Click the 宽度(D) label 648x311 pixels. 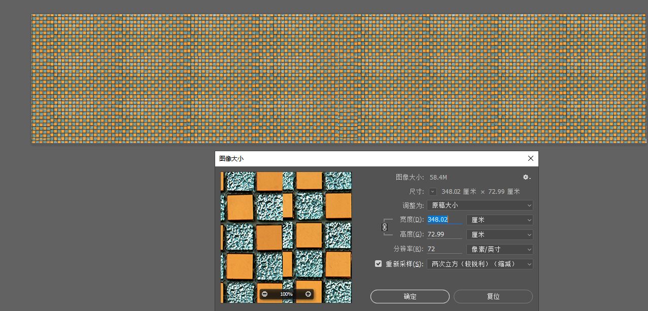(412, 220)
